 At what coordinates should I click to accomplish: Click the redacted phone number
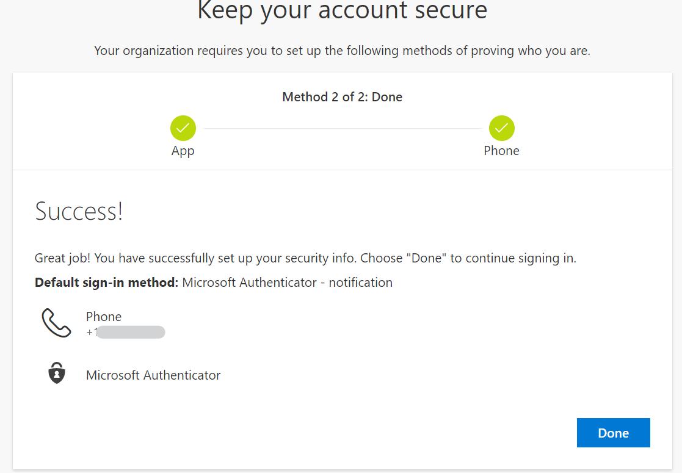click(x=130, y=332)
